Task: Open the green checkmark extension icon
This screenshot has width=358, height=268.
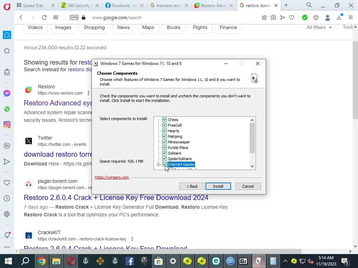Action: click(x=305, y=17)
